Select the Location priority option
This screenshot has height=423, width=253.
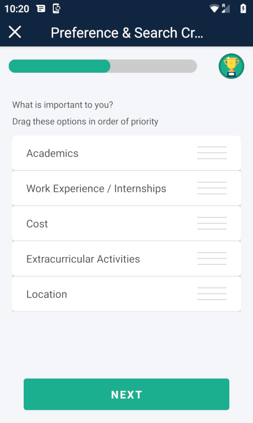[x=126, y=294]
